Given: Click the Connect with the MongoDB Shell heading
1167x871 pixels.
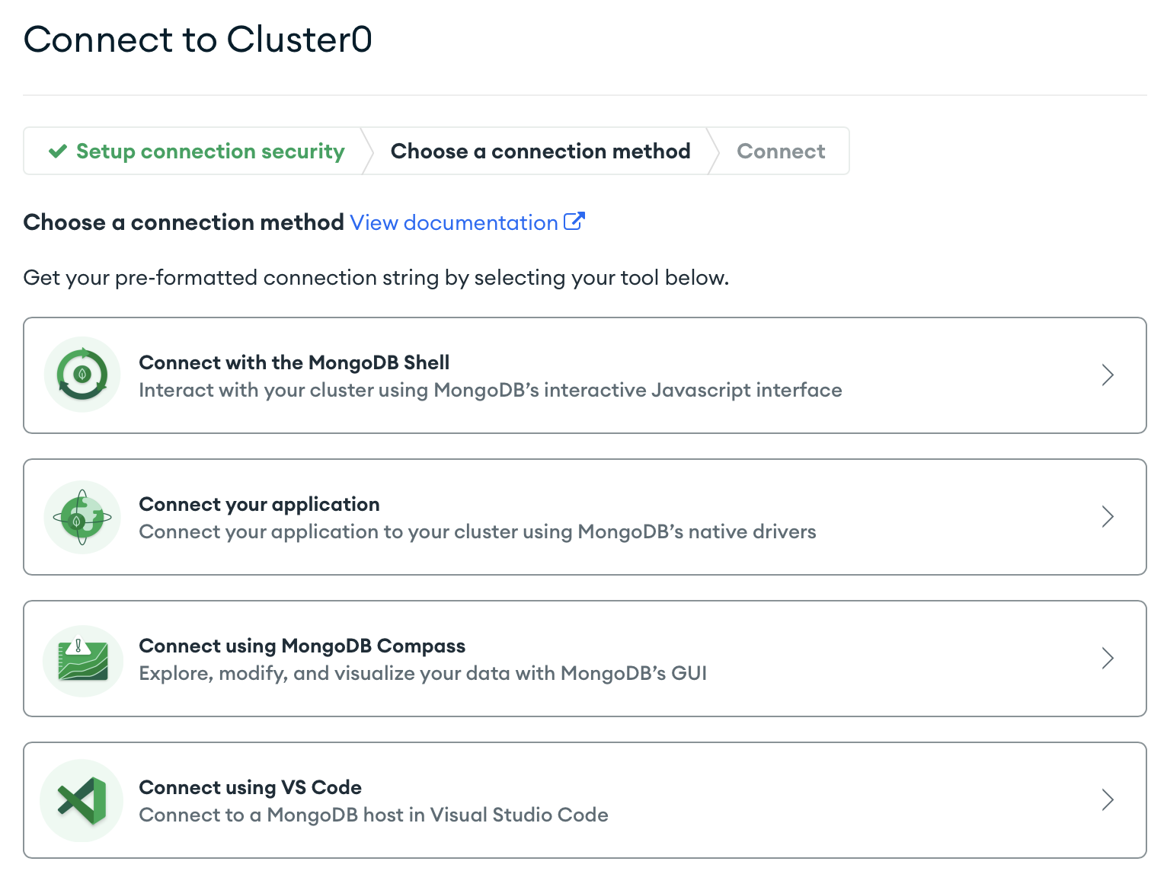Looking at the screenshot, I should click(x=293, y=362).
